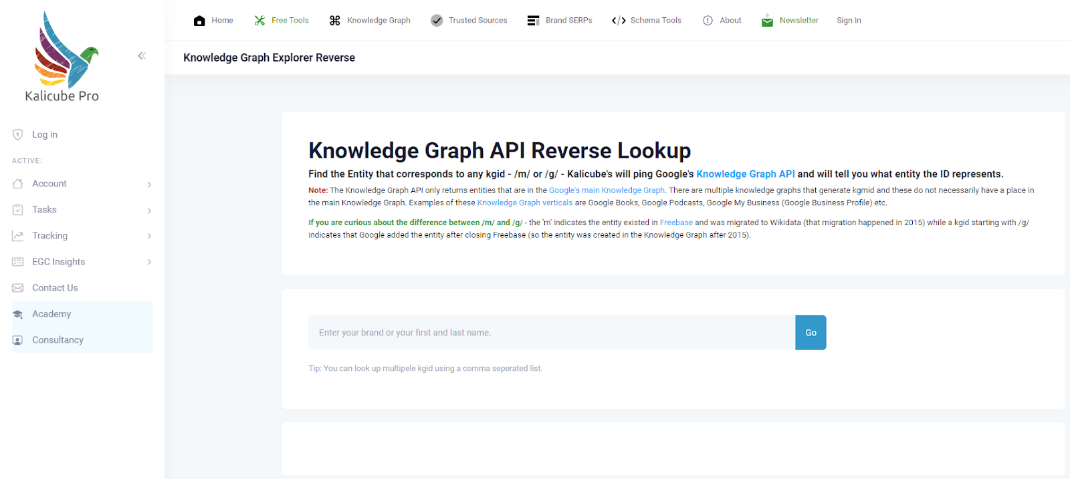Click the Knowledge Graph API Reverse Lookup heading
Viewport: 1070px width, 479px height.
coord(500,150)
